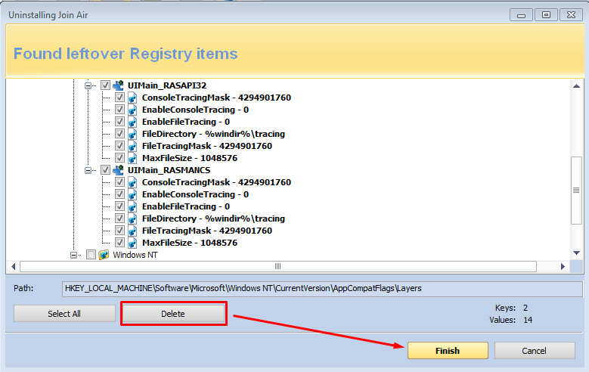Click the vertical scrollbar thumb
Screen dimensions: 589x372
pos(576,190)
